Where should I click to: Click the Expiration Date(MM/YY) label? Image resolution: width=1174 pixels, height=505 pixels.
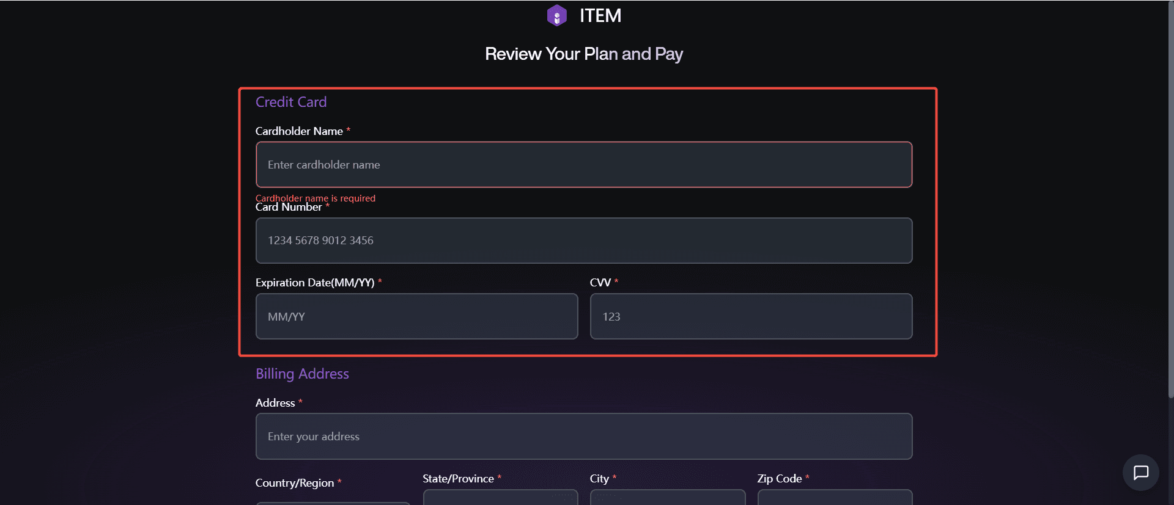click(x=315, y=283)
